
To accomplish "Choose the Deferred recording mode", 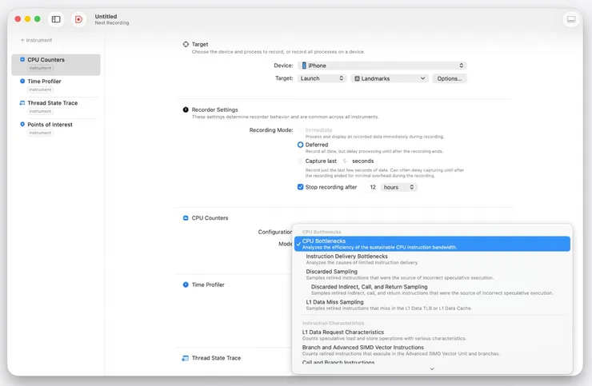I will [x=301, y=145].
